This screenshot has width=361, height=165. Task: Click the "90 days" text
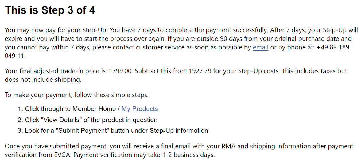click(230, 39)
